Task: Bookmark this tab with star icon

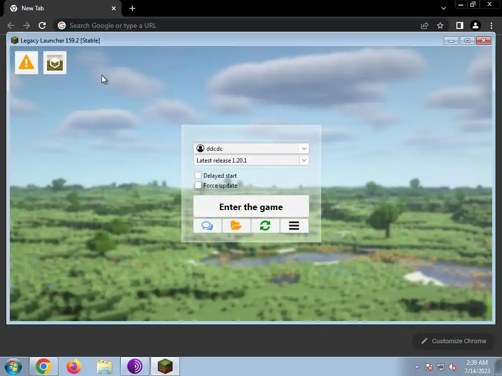Action: 440,25
